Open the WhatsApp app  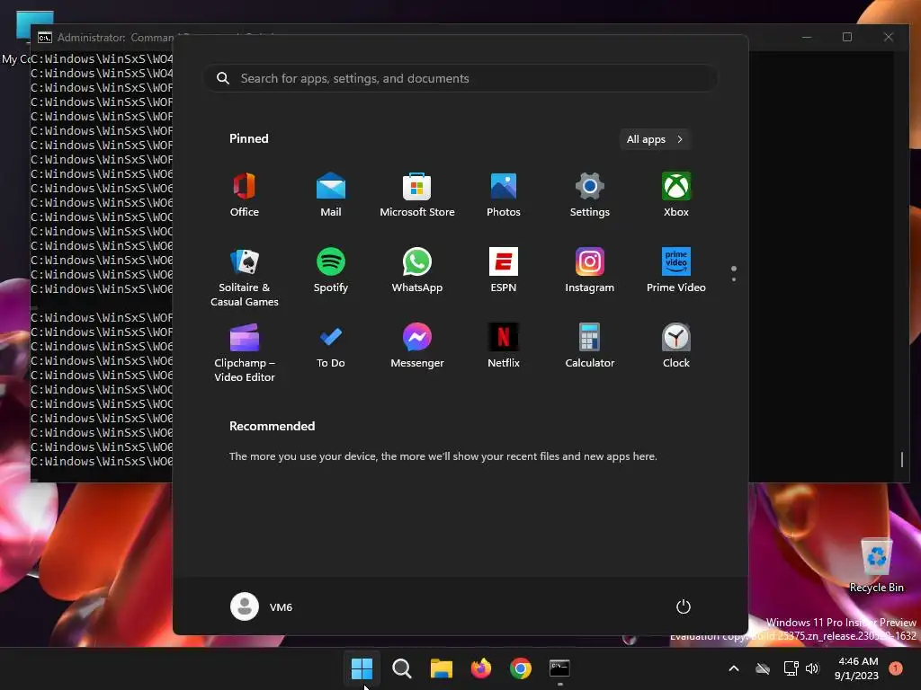pos(417,271)
